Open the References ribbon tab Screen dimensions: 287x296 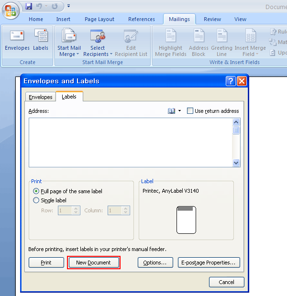coord(142,19)
